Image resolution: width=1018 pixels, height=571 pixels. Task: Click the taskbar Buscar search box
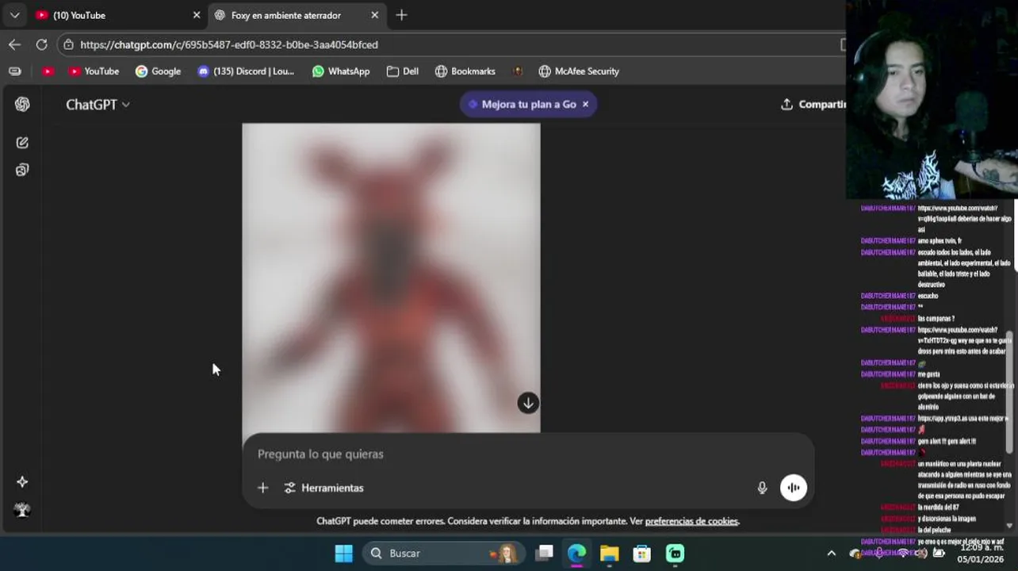[x=443, y=553]
